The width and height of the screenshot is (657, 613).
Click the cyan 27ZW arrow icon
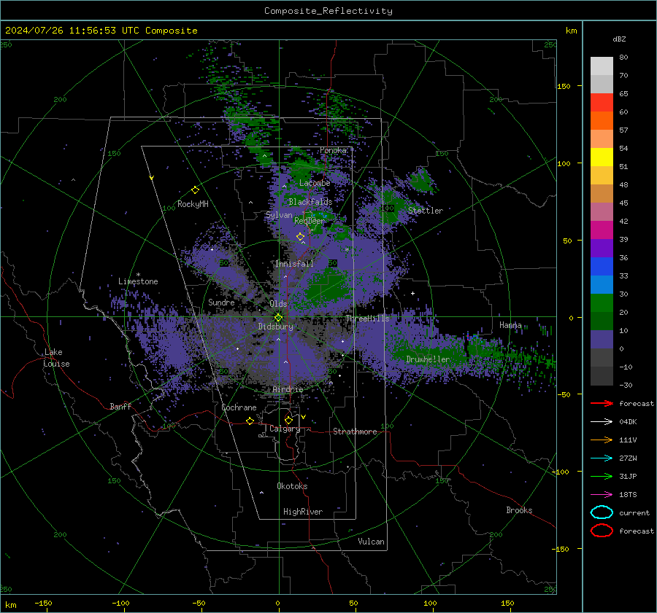point(602,458)
